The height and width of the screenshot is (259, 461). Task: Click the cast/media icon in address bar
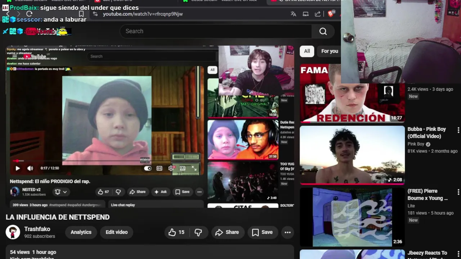306,14
